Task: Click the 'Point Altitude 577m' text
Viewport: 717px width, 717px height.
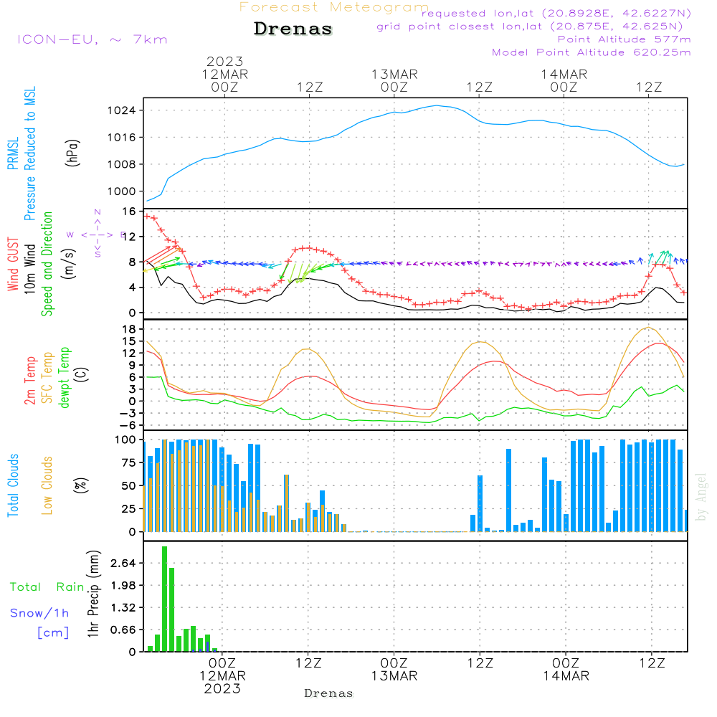Action: 625,39
